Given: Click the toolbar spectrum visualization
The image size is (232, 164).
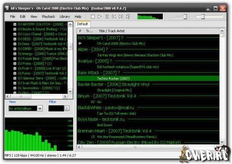Looking at the screenshot, I should 150,17.
